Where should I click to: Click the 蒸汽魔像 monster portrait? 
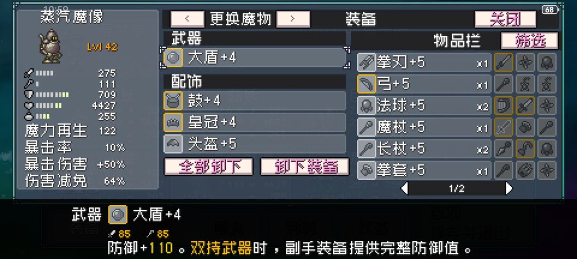pyautogui.click(x=50, y=46)
